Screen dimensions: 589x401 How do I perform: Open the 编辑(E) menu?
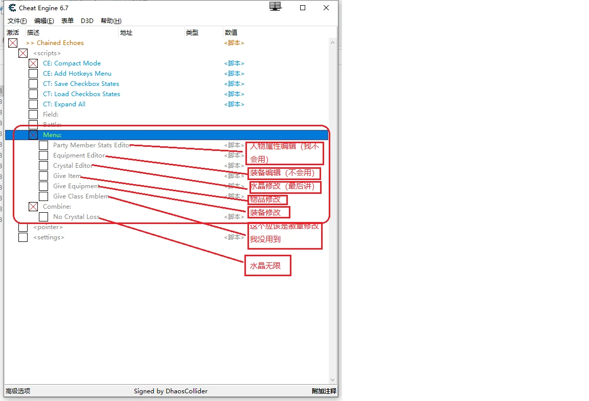pyautogui.click(x=44, y=20)
